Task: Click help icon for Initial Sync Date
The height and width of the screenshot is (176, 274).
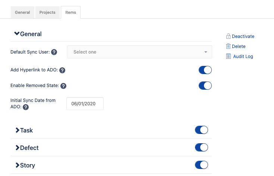Action: point(26,107)
